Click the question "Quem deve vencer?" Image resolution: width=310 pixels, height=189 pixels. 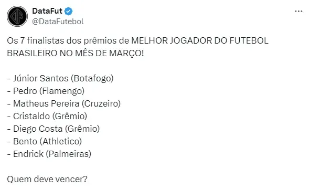(47, 180)
